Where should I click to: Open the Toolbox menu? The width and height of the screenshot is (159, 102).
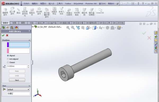[68, 3]
